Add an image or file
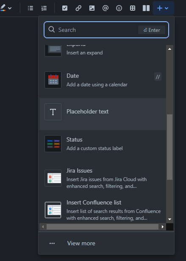 (x=92, y=8)
